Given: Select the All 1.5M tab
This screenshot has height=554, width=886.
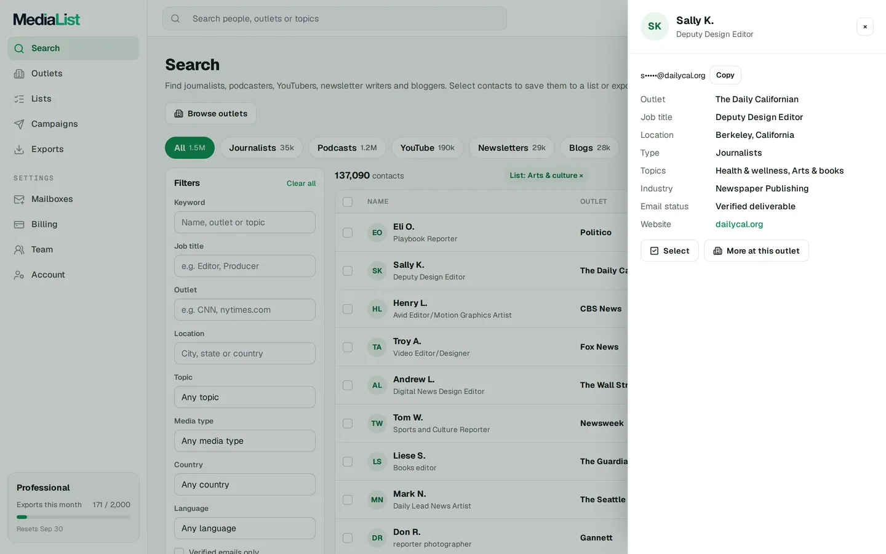Looking at the screenshot, I should click(190, 148).
